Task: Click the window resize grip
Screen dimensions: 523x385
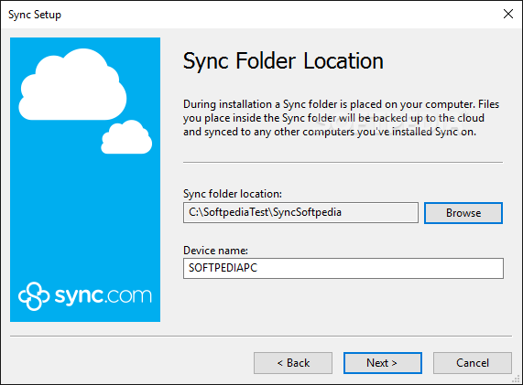Action: click(x=516, y=379)
